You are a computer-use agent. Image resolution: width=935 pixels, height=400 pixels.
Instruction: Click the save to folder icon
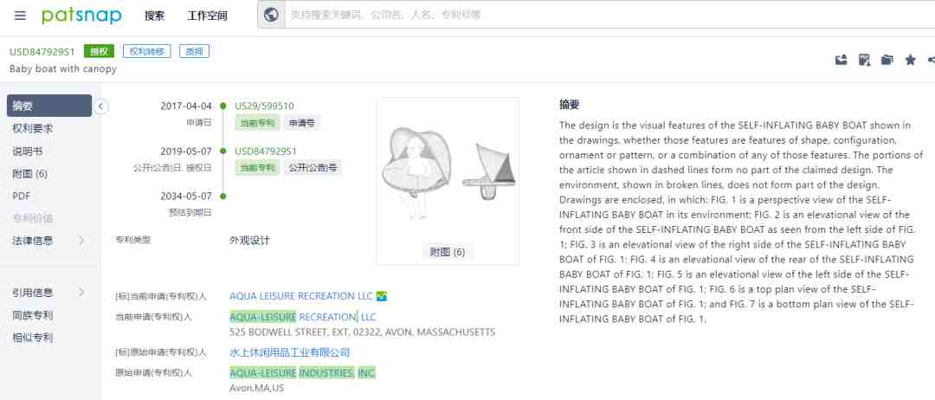pyautogui.click(x=887, y=60)
